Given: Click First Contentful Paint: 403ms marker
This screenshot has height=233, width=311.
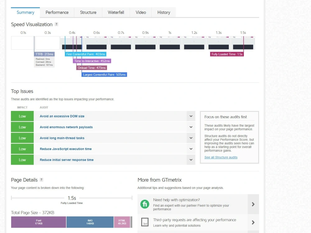Looking at the screenshot, I should (x=86, y=54).
